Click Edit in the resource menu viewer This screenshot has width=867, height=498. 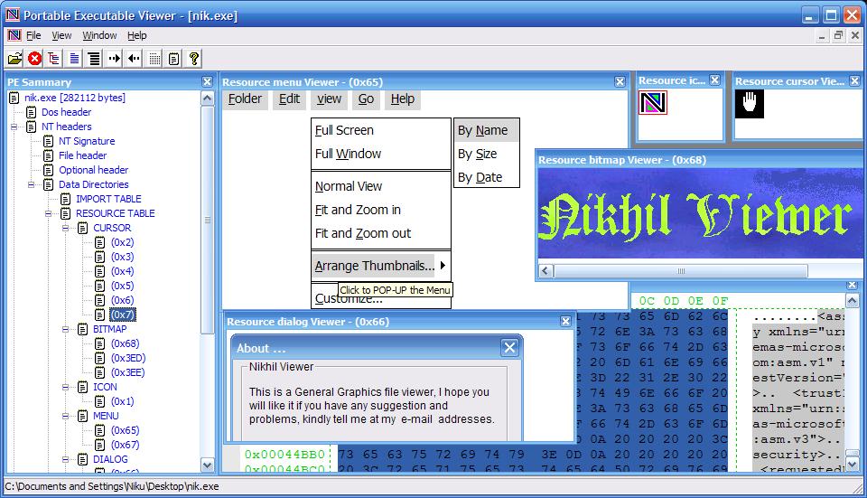point(289,99)
